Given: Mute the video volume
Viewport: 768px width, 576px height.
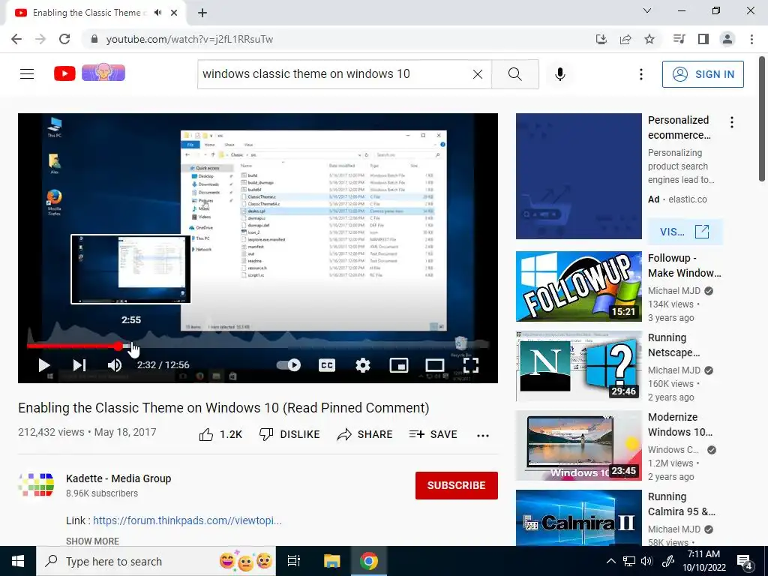Looking at the screenshot, I should (x=115, y=365).
